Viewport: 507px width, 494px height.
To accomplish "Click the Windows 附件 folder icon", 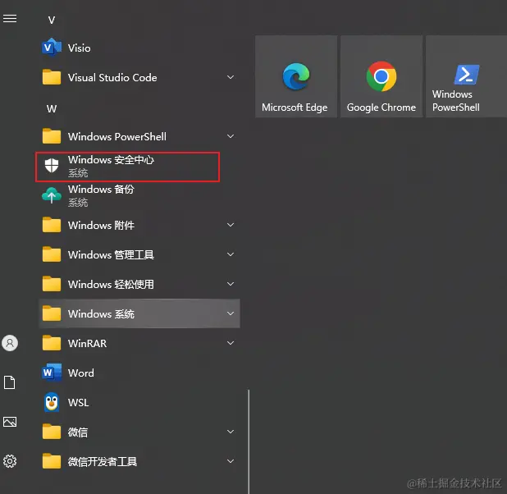I will (x=52, y=225).
